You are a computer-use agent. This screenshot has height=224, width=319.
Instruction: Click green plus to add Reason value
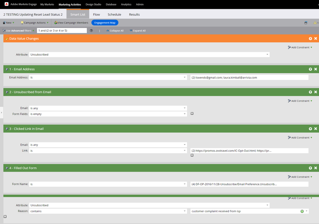(302, 211)
